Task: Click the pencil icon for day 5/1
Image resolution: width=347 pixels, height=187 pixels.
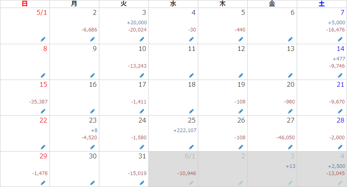Action: [43, 39]
